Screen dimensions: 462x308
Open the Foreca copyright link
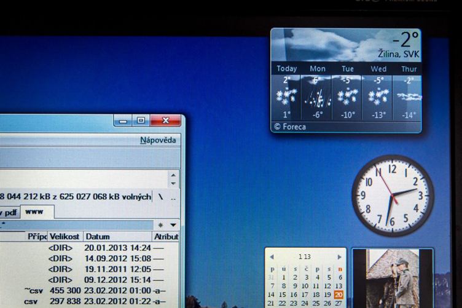(290, 127)
